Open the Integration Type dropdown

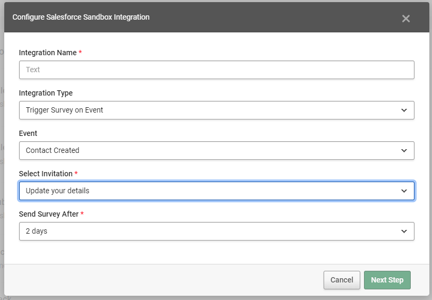click(x=217, y=110)
